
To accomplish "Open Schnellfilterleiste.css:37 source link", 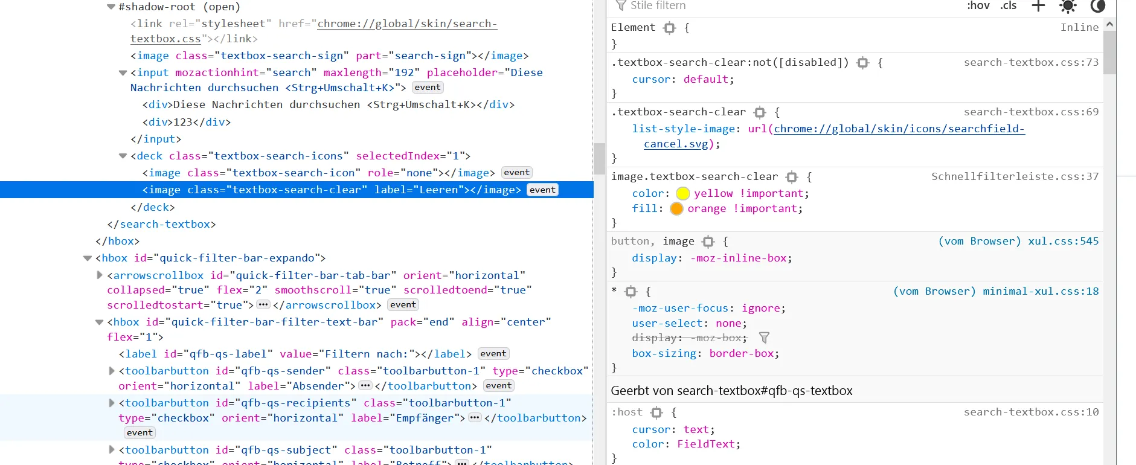I will tap(1015, 177).
